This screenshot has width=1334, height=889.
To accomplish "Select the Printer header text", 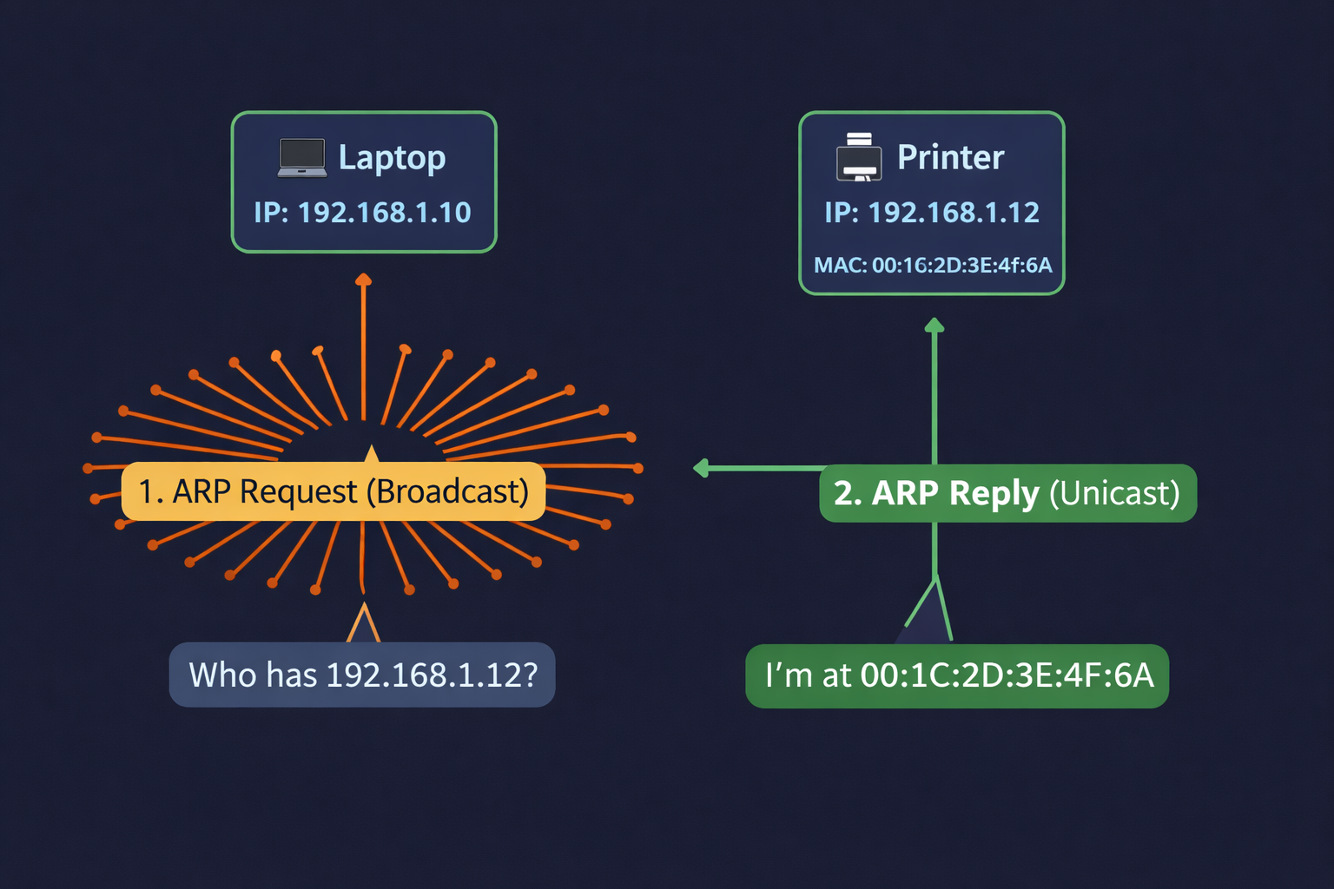I will (x=951, y=157).
